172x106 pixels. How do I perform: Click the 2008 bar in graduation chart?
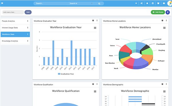(53, 53)
